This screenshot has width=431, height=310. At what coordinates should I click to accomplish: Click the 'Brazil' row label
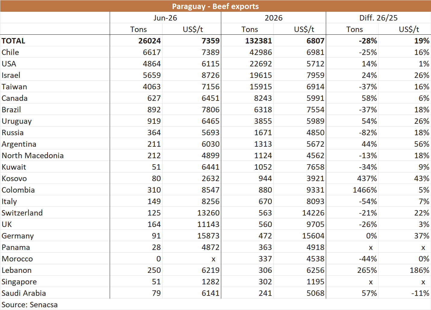tap(11, 110)
